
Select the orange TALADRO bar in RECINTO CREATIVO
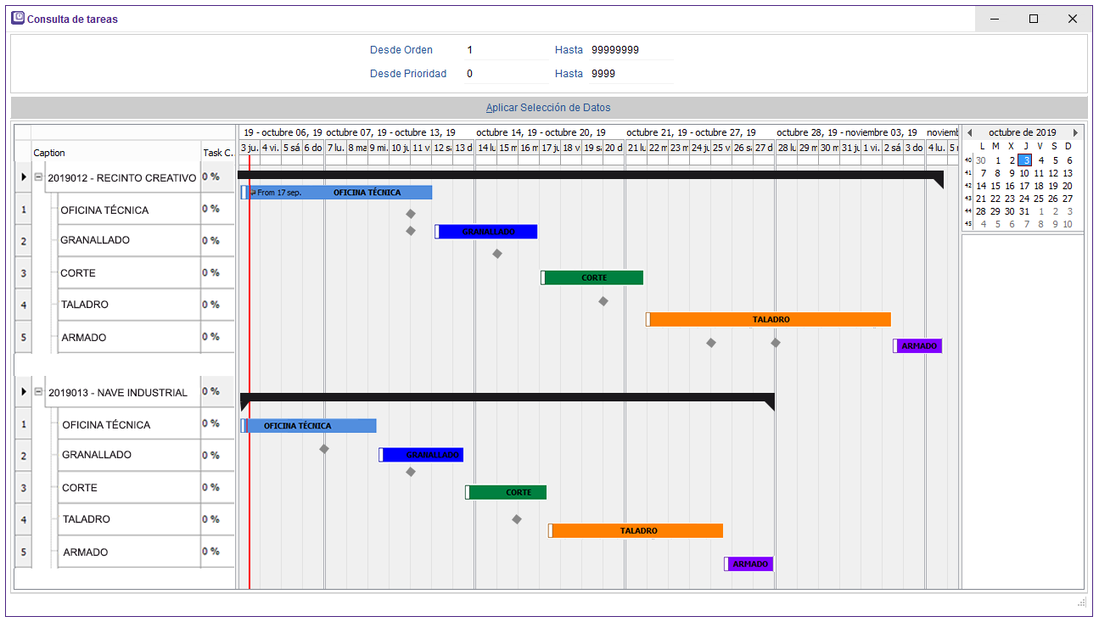pos(770,320)
